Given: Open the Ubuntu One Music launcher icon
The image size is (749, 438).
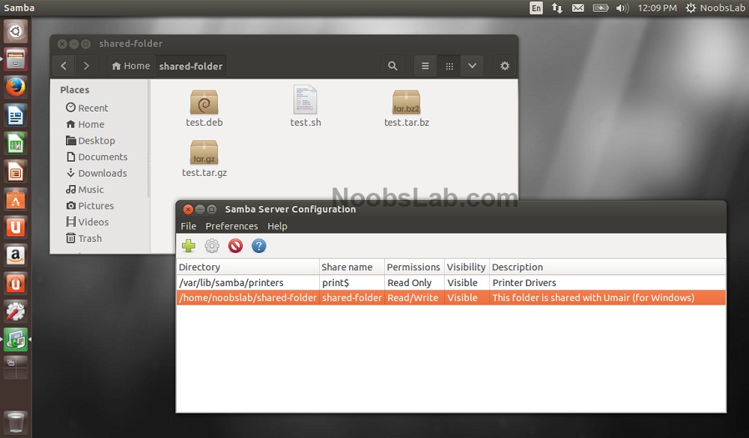Looking at the screenshot, I should click(16, 284).
